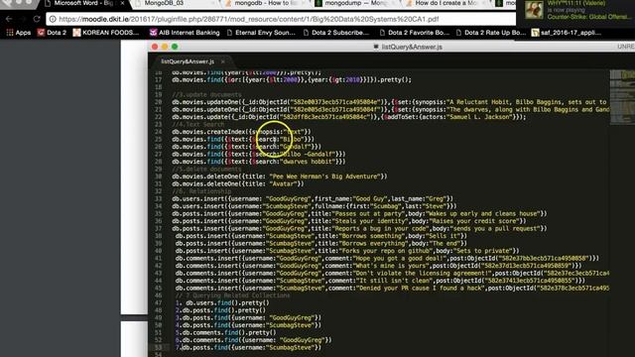Open the Dota 2 Subscribe... bookmark
The height and width of the screenshot is (357, 635).
pos(336,33)
